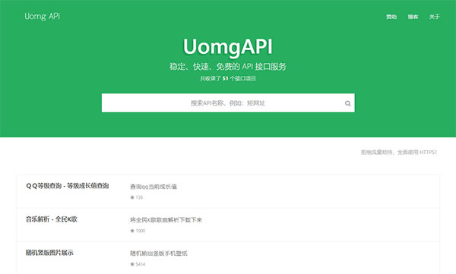Click the 共收录了 51 个接口项目 counter text
456x274 pixels.
[x=228, y=78]
